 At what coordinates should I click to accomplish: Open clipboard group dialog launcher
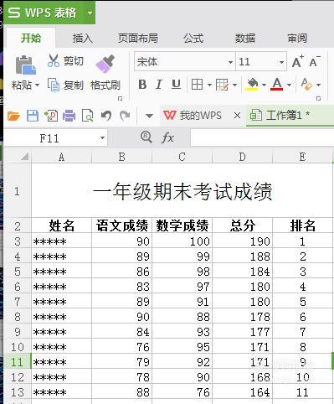[x=121, y=98]
